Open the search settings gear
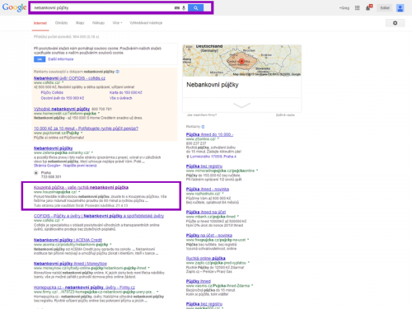 point(395,23)
